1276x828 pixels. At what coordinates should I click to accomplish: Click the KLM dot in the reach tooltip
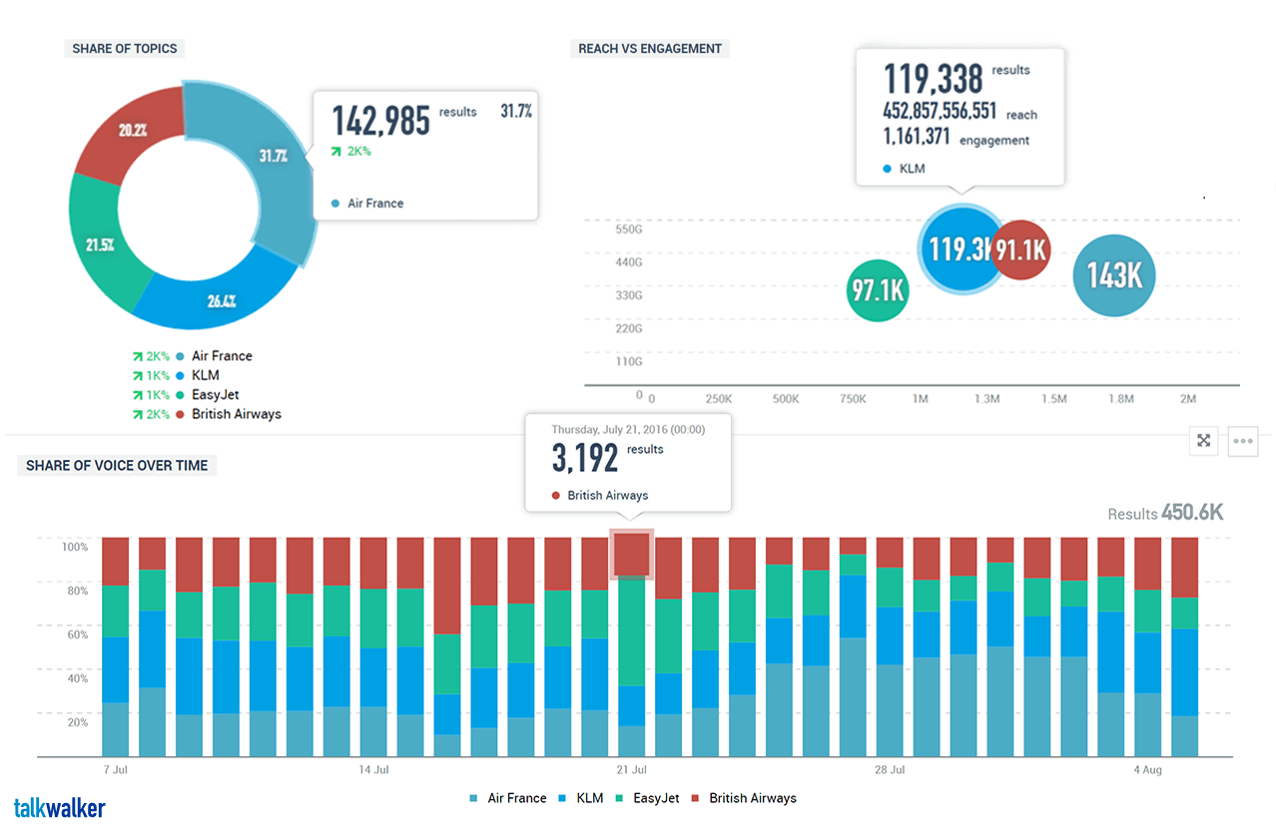[886, 169]
